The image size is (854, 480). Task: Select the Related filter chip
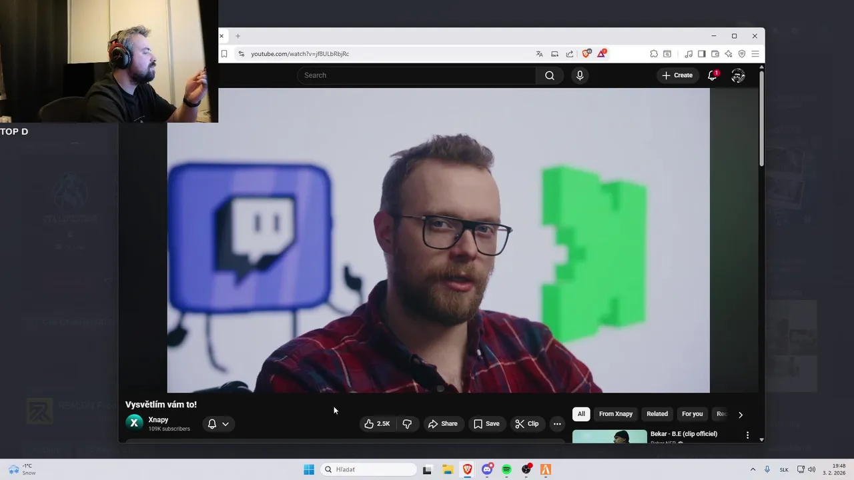[657, 414]
